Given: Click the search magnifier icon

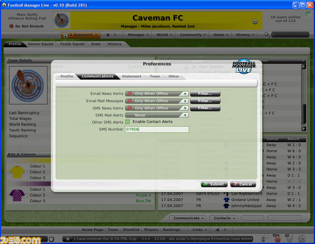Looking at the screenshot, I should coord(267,35).
